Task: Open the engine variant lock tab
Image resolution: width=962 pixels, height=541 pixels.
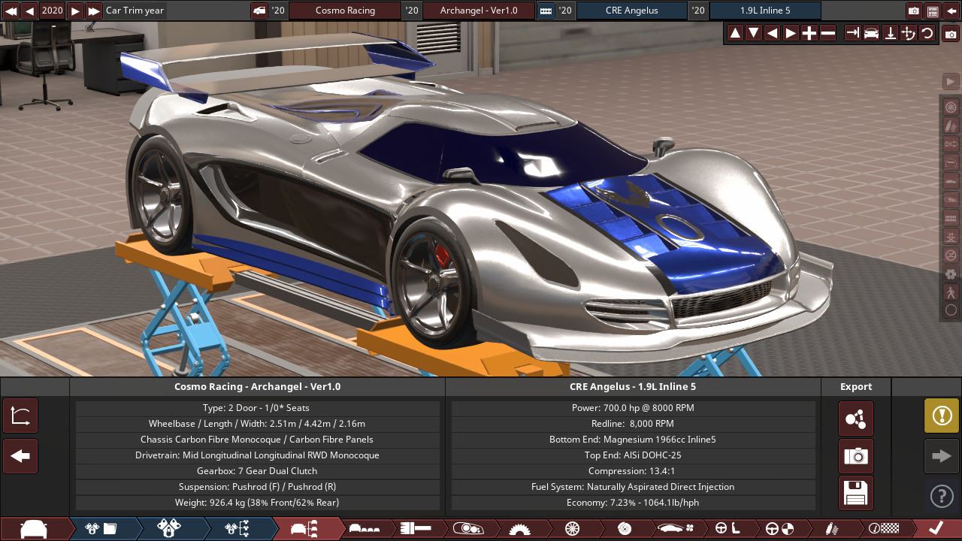Action: coord(169,529)
